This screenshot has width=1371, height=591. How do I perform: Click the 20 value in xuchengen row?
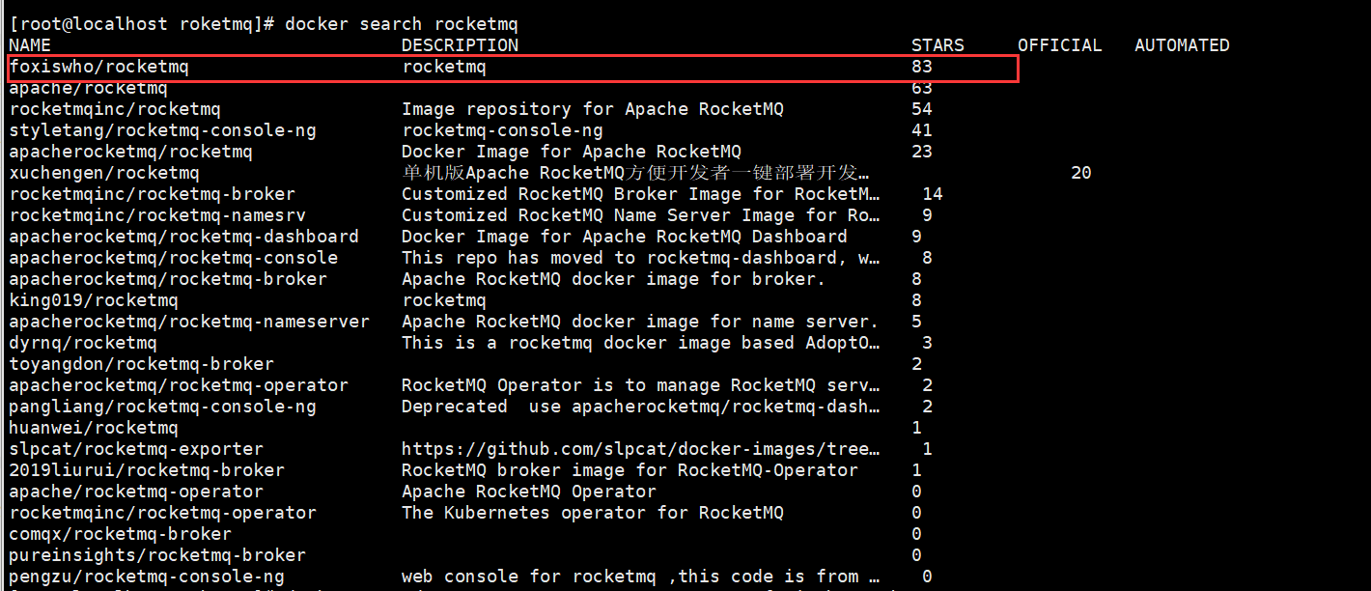[1081, 173]
